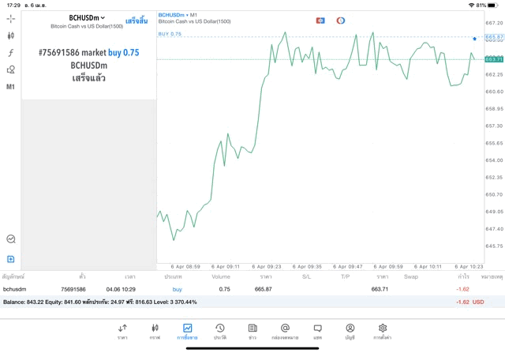Click the S/L column header
Image resolution: width=505 pixels, height=353 pixels.
pos(307,276)
